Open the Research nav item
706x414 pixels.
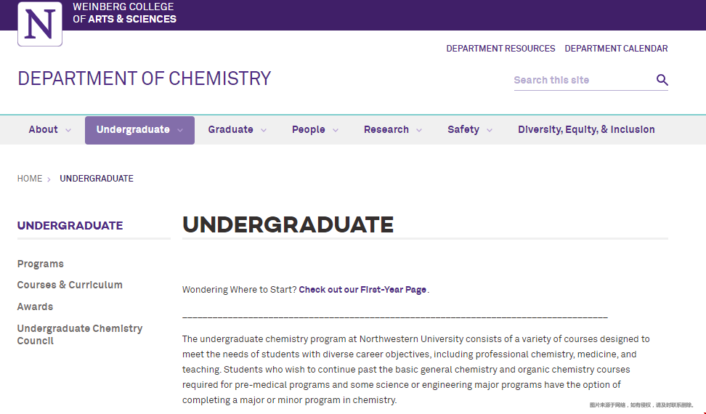click(386, 129)
